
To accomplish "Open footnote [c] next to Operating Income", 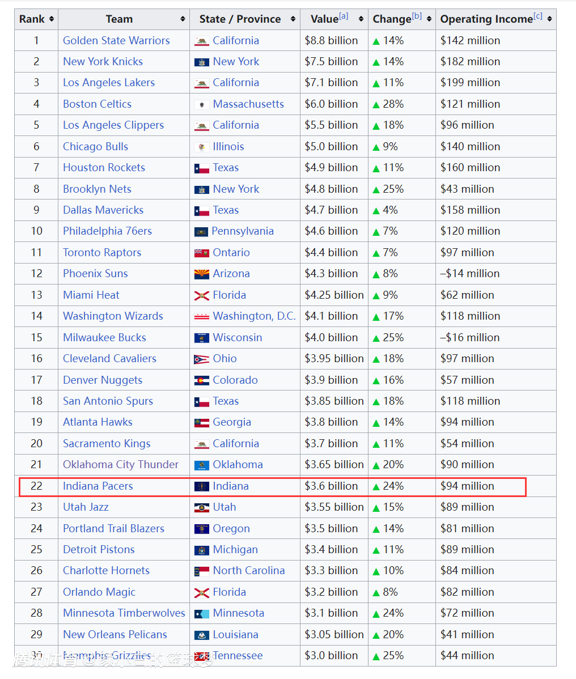I will pos(537,16).
